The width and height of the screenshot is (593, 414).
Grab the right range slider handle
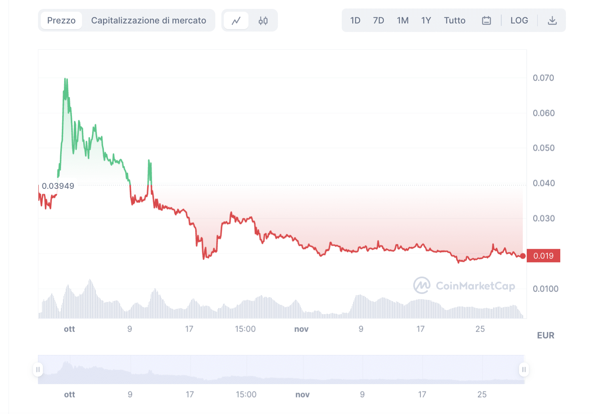click(x=524, y=370)
